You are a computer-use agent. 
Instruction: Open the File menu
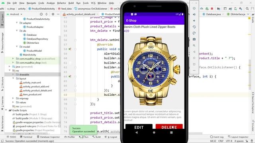coord(9,3)
